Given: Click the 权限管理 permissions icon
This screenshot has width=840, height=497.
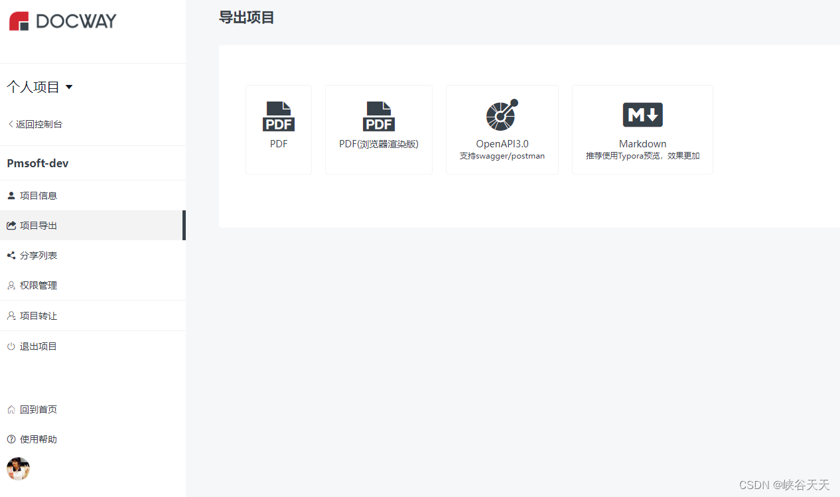Looking at the screenshot, I should pos(11,285).
